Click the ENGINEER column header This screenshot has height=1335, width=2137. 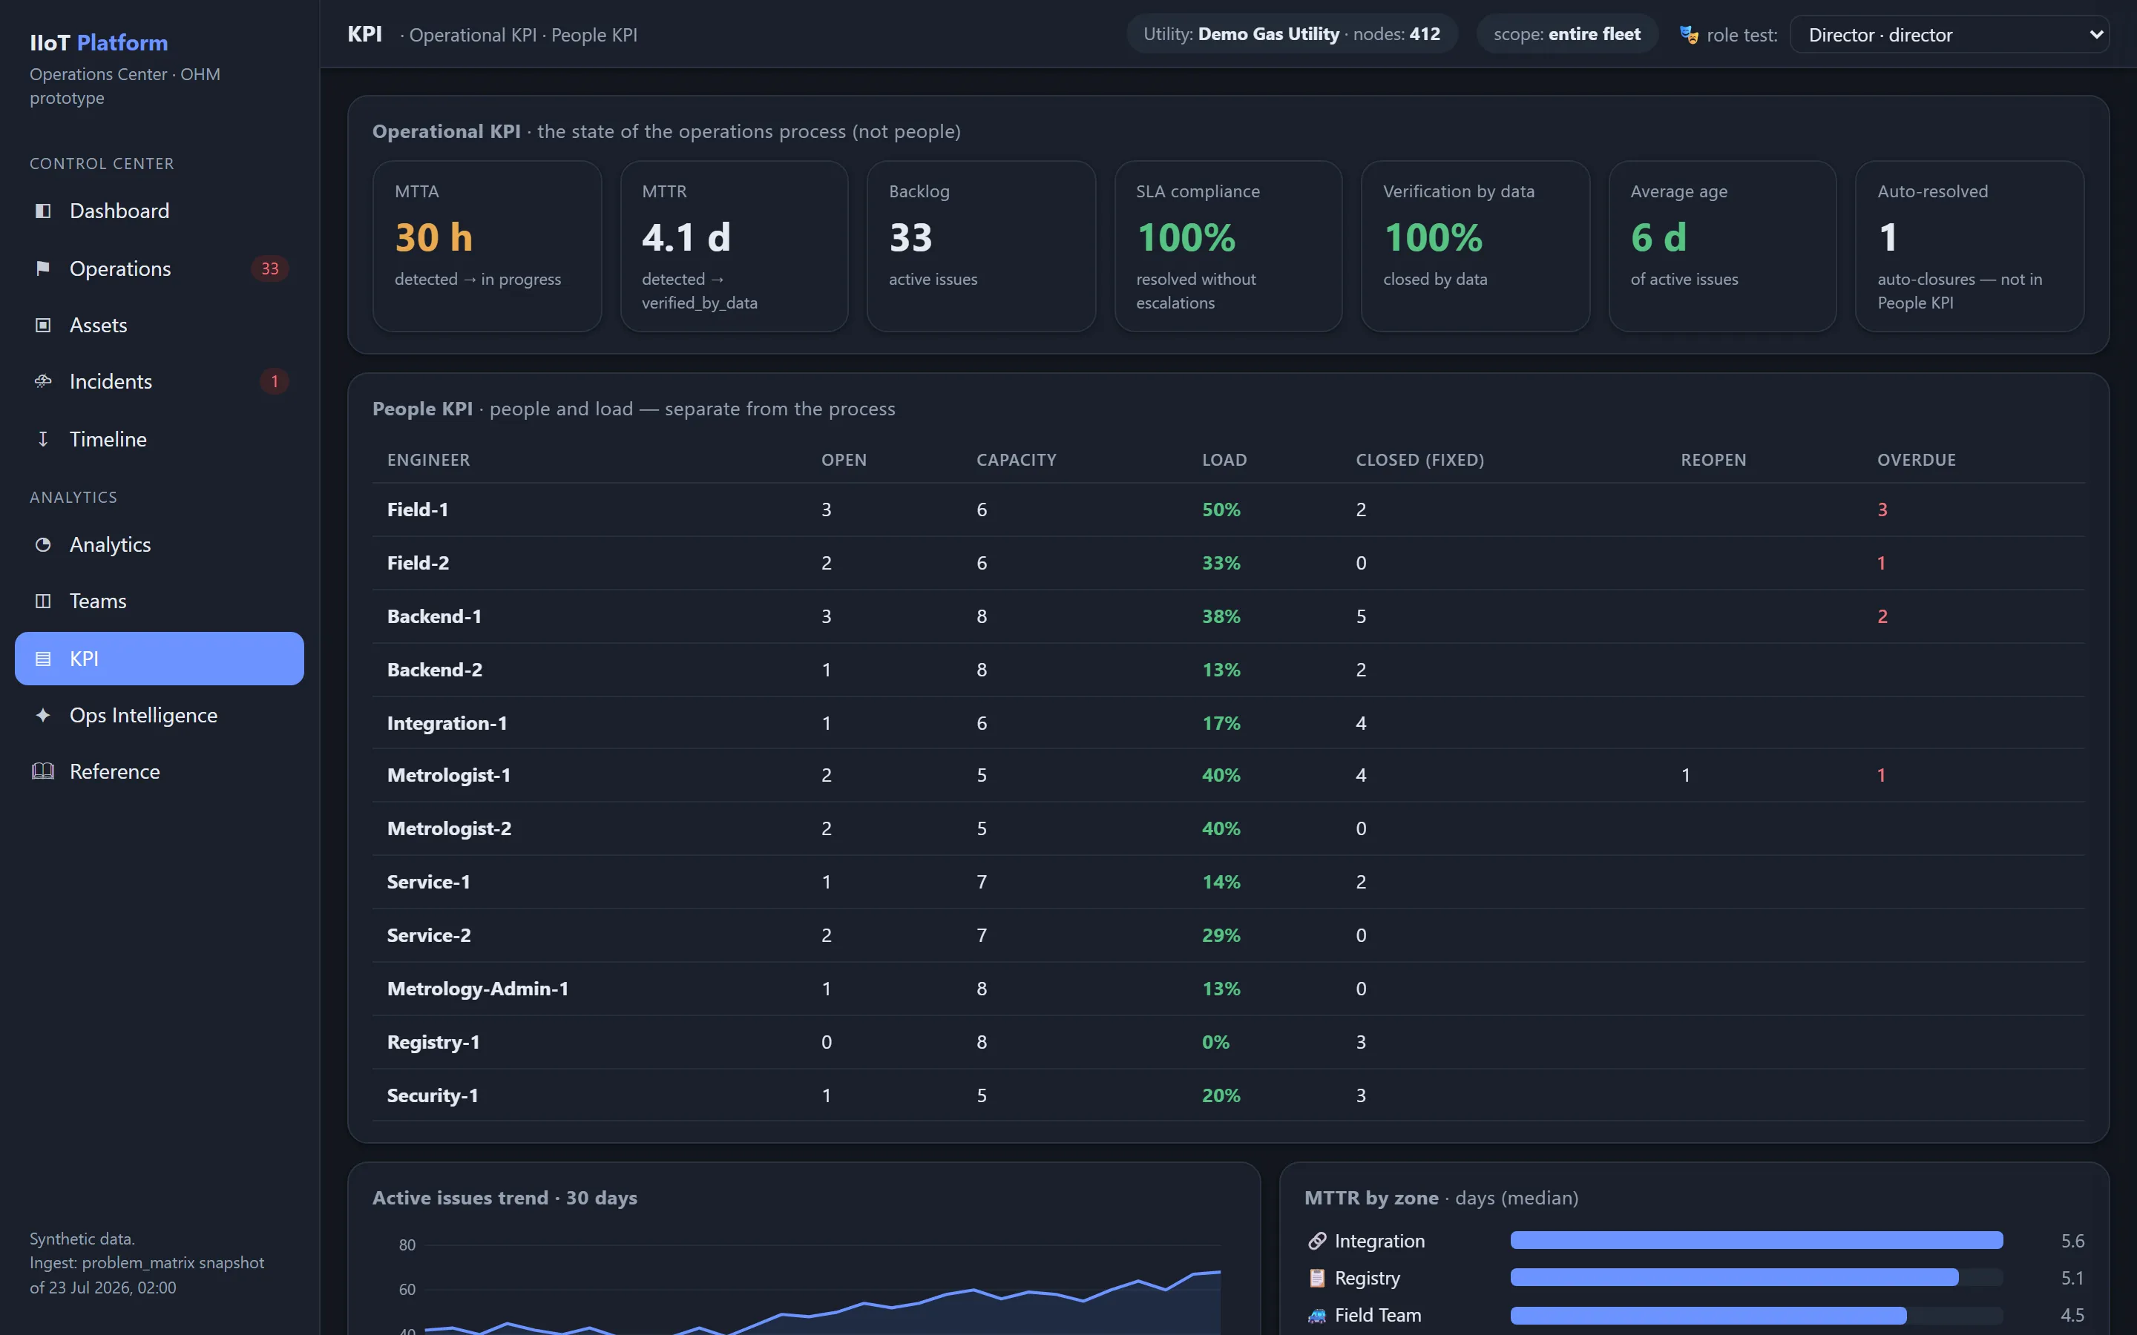(428, 460)
